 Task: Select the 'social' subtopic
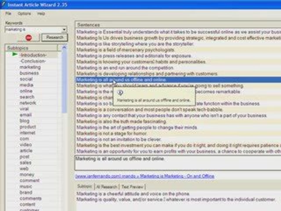[26, 79]
